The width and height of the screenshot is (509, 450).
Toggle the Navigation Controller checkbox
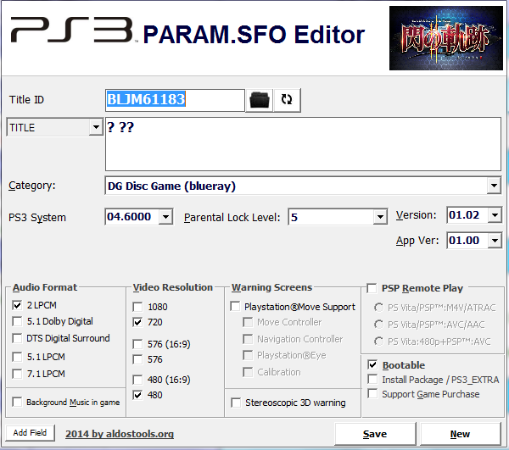pos(248,339)
